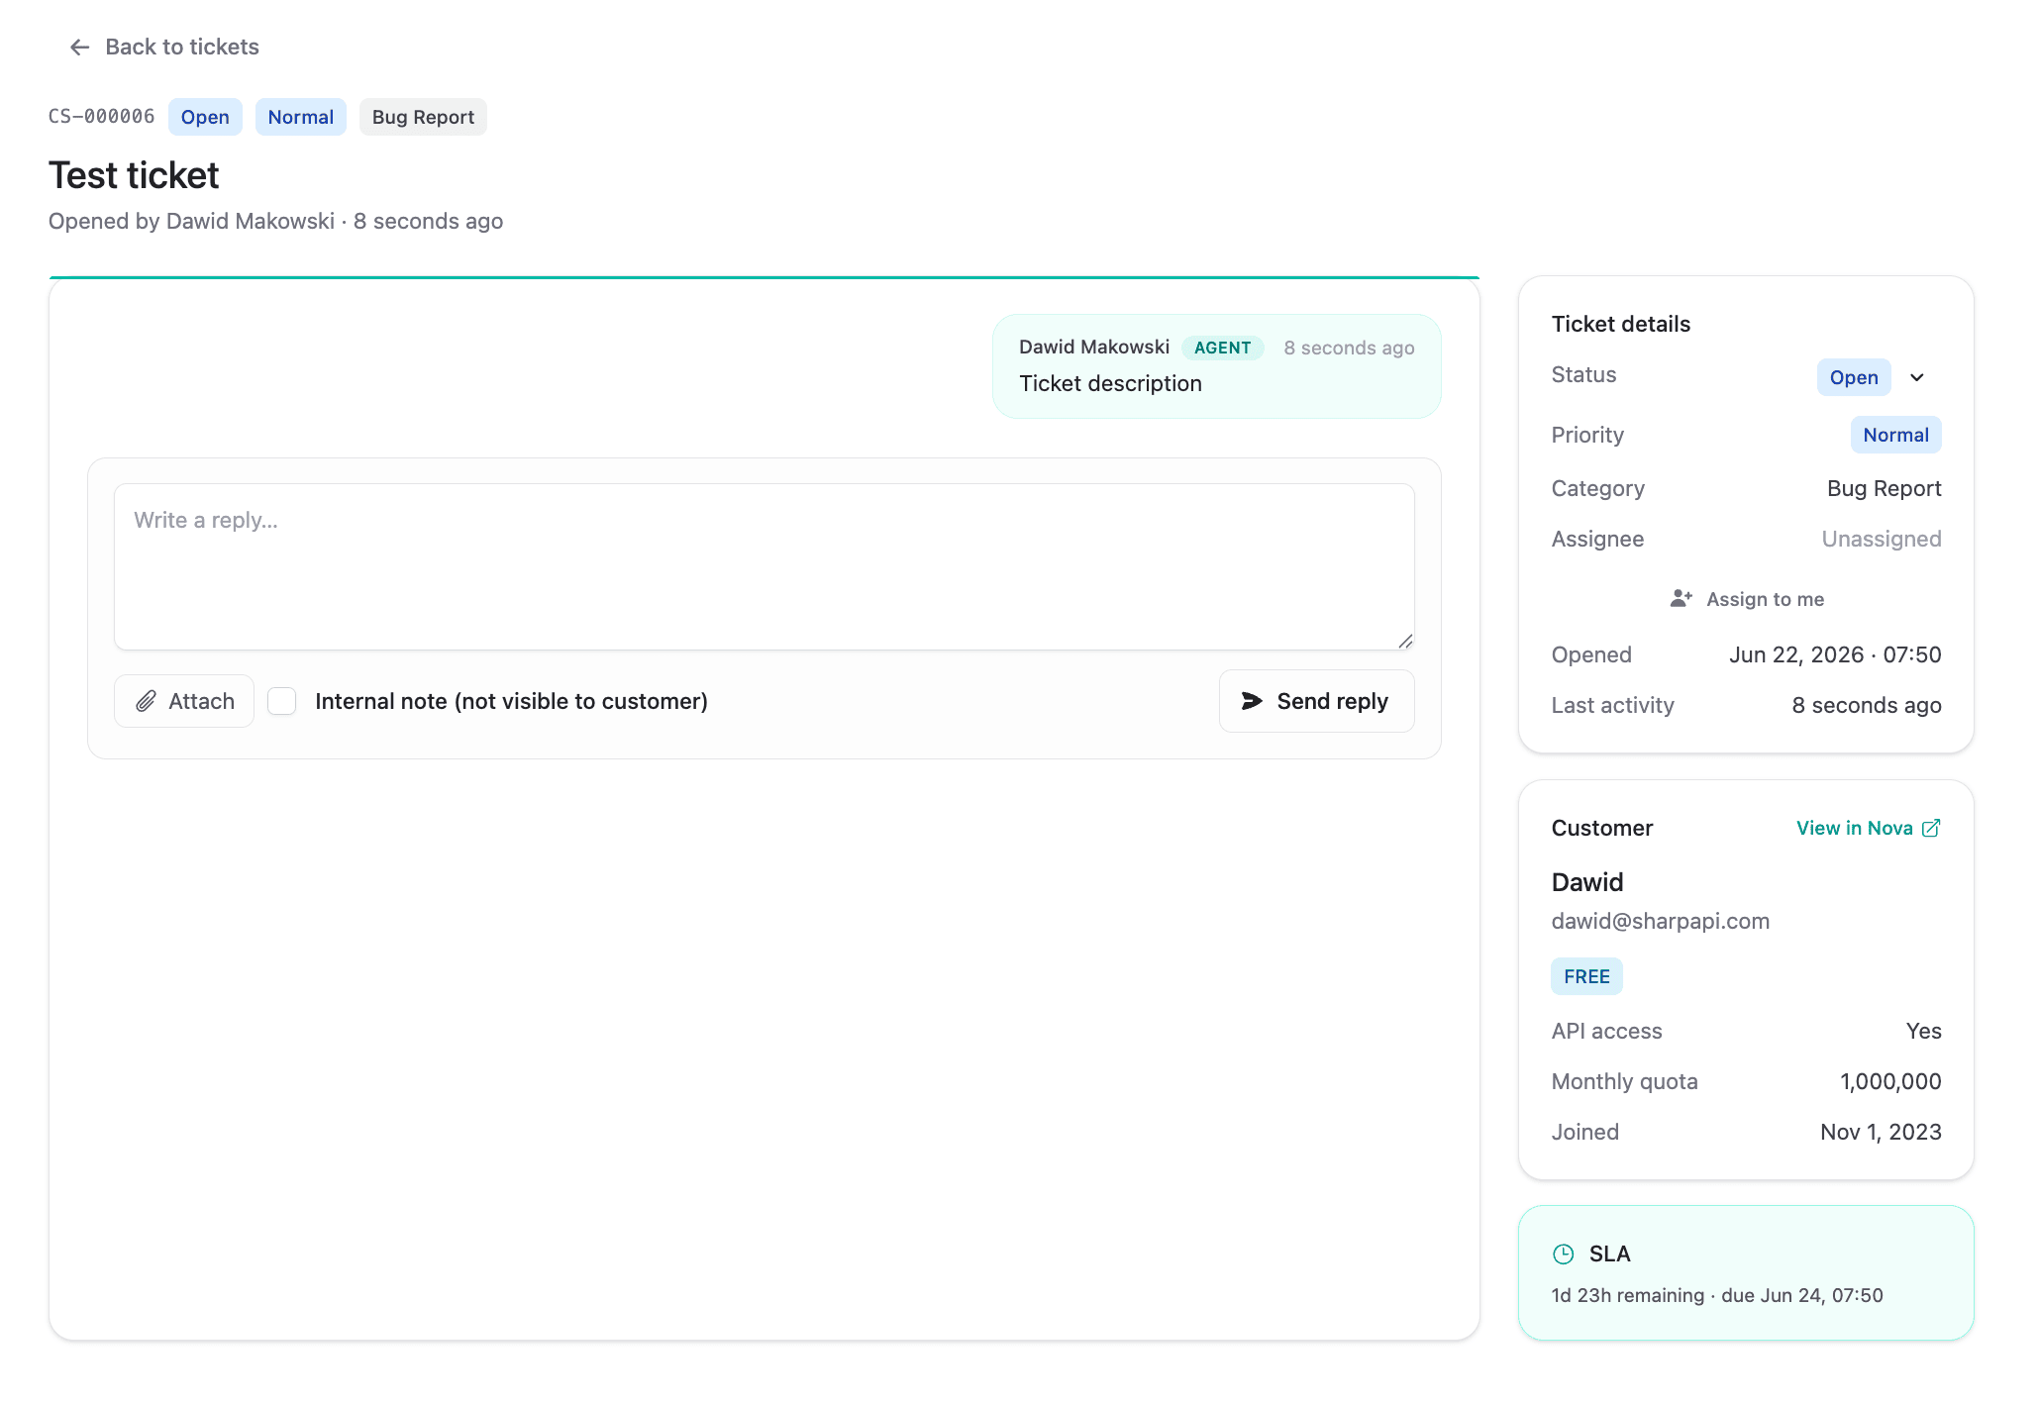Click the external link icon beside View in Nova
The height and width of the screenshot is (1404, 2038).
point(1931,828)
